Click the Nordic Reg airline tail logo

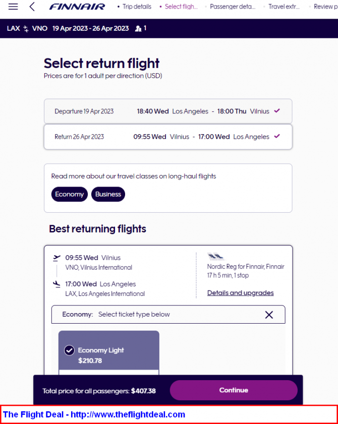pyautogui.click(x=215, y=256)
